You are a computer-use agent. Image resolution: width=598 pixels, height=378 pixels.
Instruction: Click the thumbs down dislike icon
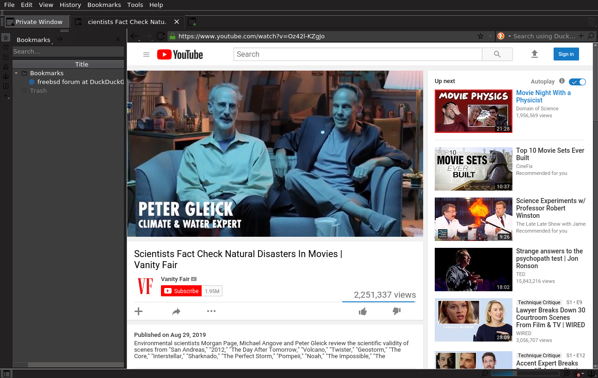pos(396,312)
